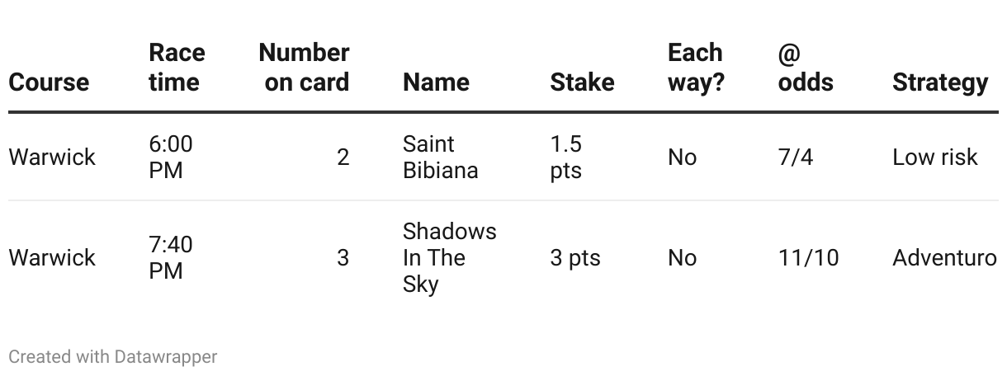Select the Saint Bibiana name cell

[440, 157]
